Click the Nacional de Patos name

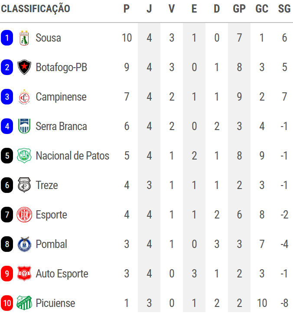72,156
